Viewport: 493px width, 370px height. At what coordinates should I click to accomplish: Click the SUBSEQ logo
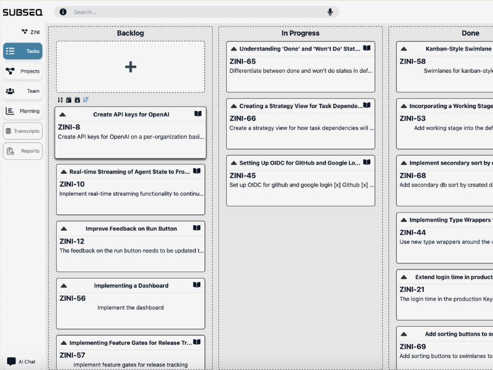[x=23, y=12]
